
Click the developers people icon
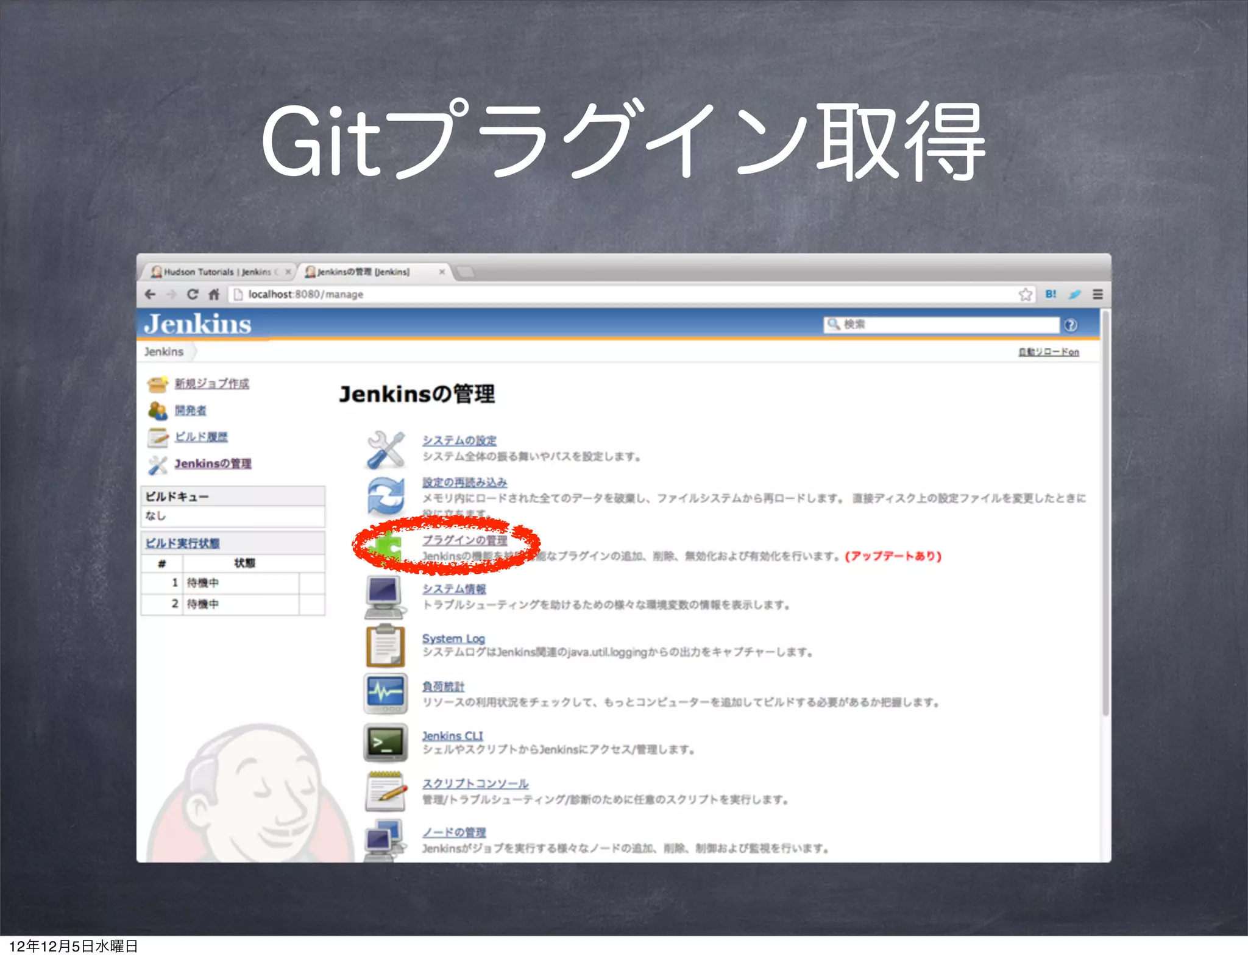tap(157, 411)
